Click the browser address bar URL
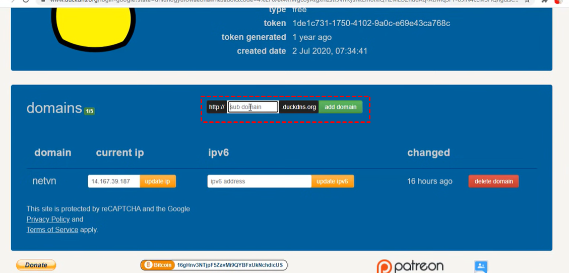 coord(283,1)
